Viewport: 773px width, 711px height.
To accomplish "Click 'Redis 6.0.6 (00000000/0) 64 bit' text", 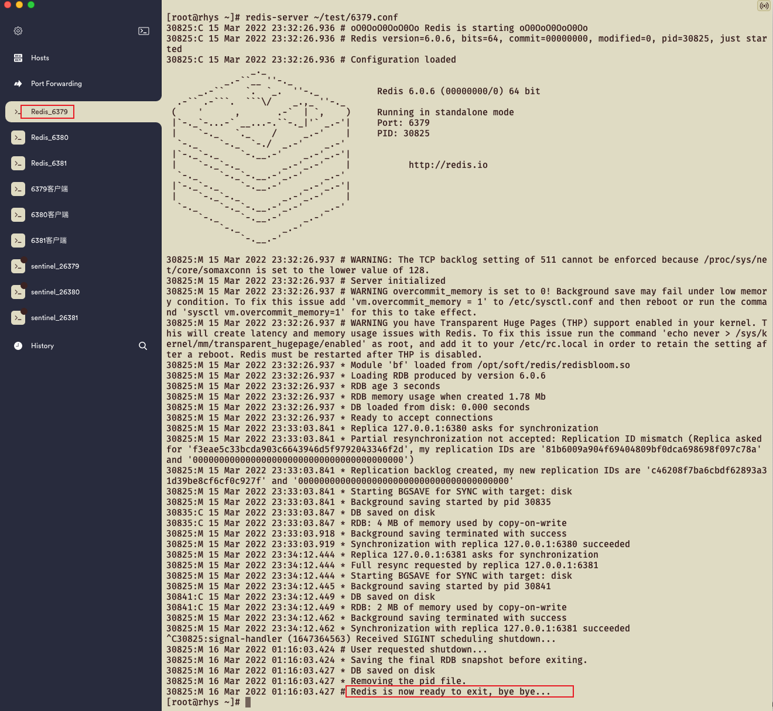I will (459, 91).
